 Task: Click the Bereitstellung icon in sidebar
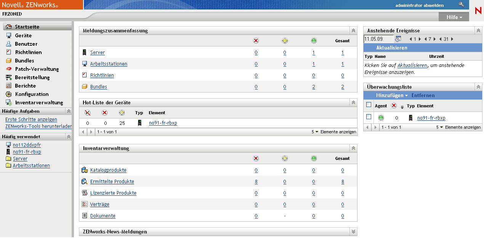coord(9,77)
